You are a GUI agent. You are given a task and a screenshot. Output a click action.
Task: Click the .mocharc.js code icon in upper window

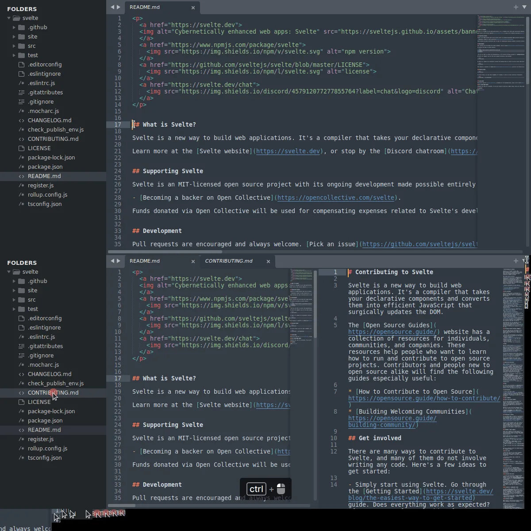pyautogui.click(x=21, y=111)
